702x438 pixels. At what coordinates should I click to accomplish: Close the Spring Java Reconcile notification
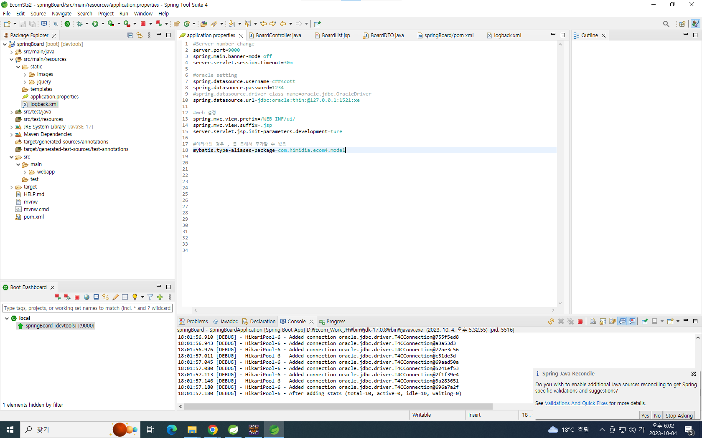point(694,374)
